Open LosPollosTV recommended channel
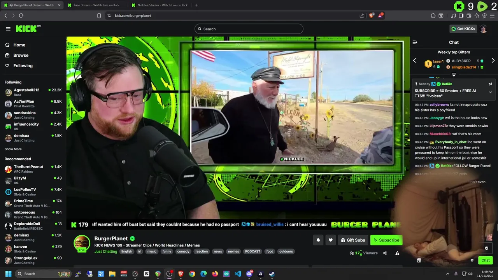 (x=33, y=192)
